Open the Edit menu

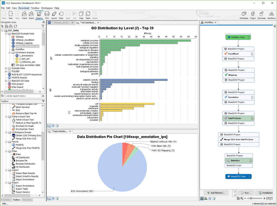tap(8, 8)
